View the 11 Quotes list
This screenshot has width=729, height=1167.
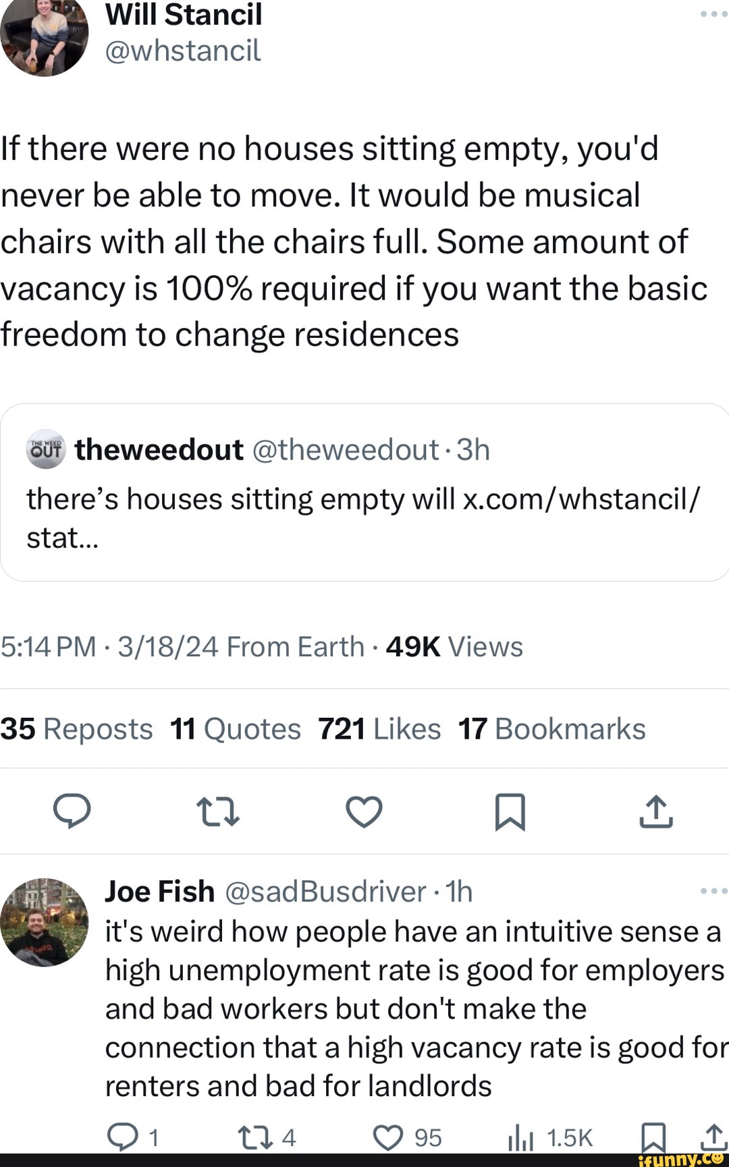click(236, 729)
